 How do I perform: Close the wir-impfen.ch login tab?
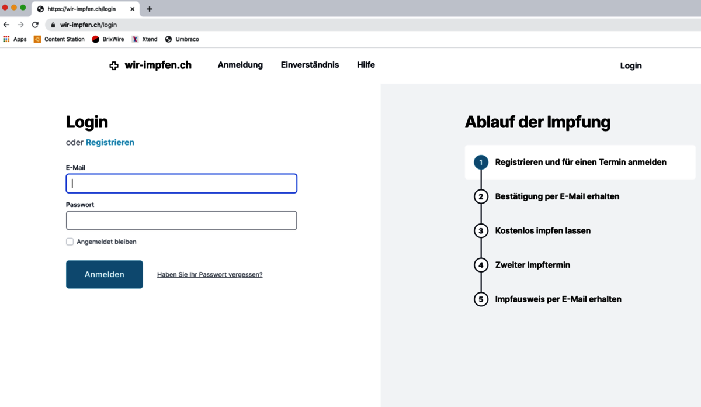tap(132, 9)
